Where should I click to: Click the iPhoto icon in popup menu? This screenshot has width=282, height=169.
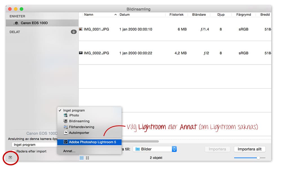pyautogui.click(x=66, y=115)
